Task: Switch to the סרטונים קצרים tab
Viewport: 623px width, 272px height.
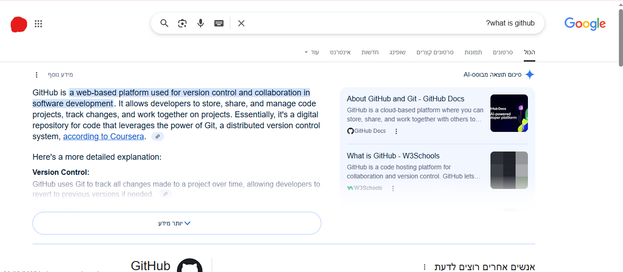Action: point(435,52)
